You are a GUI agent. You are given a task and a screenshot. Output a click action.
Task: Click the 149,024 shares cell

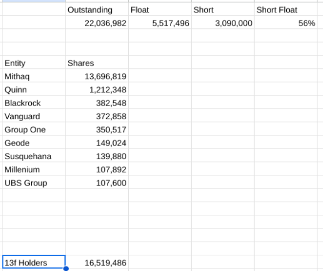(97, 142)
